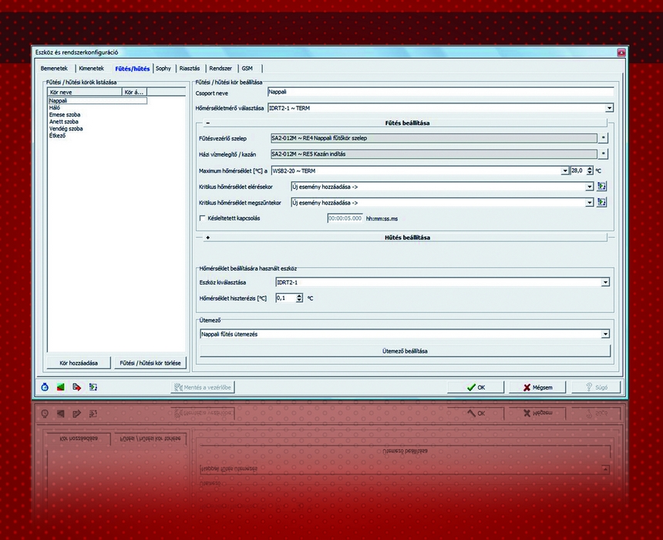
Task: Open the Hőmérsékletmérő választása dropdown
Action: pos(609,108)
